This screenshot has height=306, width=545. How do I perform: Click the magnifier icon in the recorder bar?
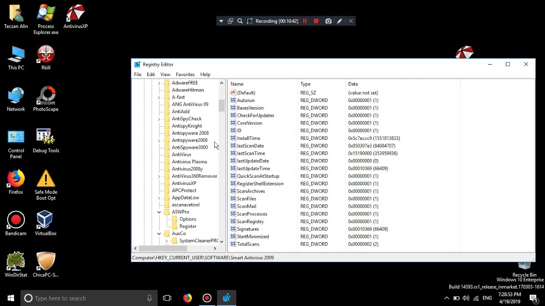(x=240, y=21)
